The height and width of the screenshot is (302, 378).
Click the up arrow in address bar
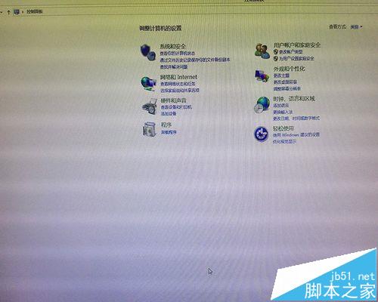tap(8, 12)
